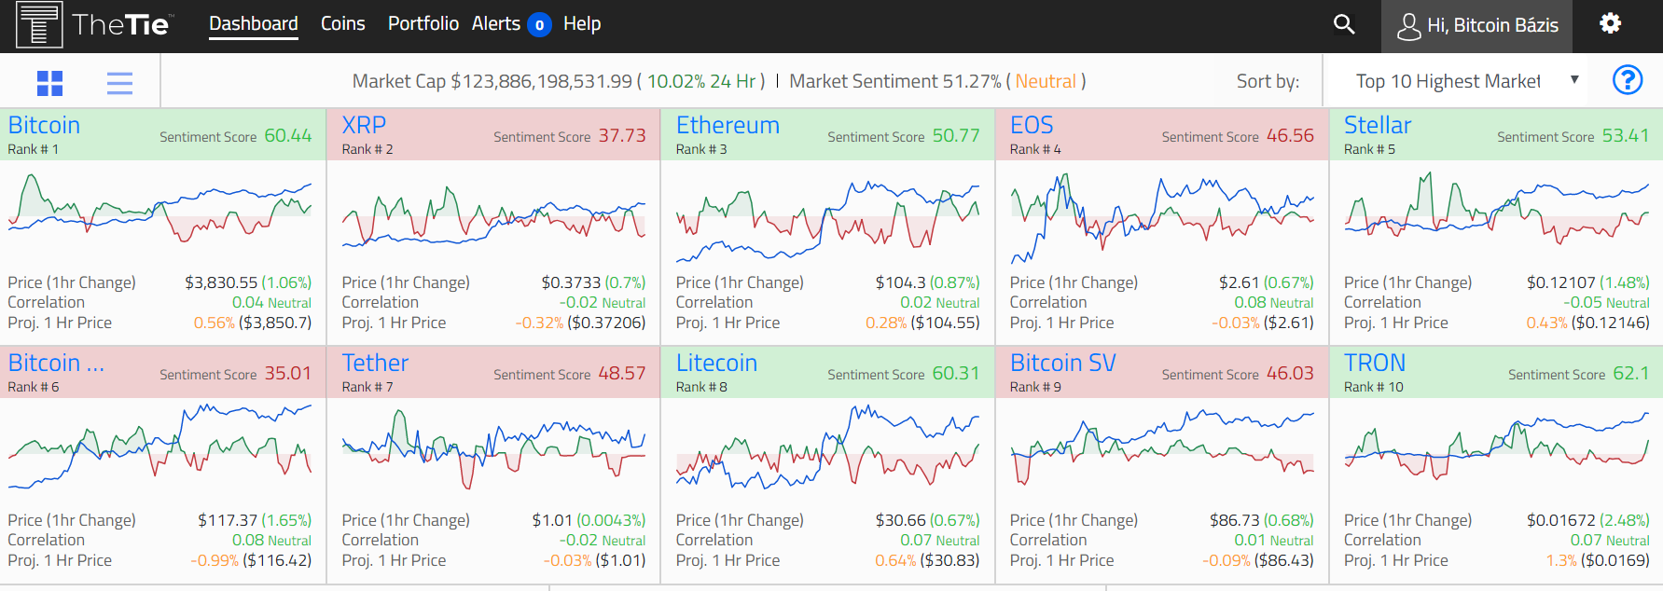Open the blue help question mark icon

(x=1628, y=80)
